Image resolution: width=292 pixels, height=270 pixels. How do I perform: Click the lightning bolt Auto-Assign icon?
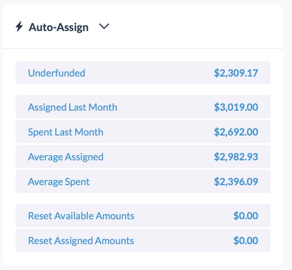[19, 26]
